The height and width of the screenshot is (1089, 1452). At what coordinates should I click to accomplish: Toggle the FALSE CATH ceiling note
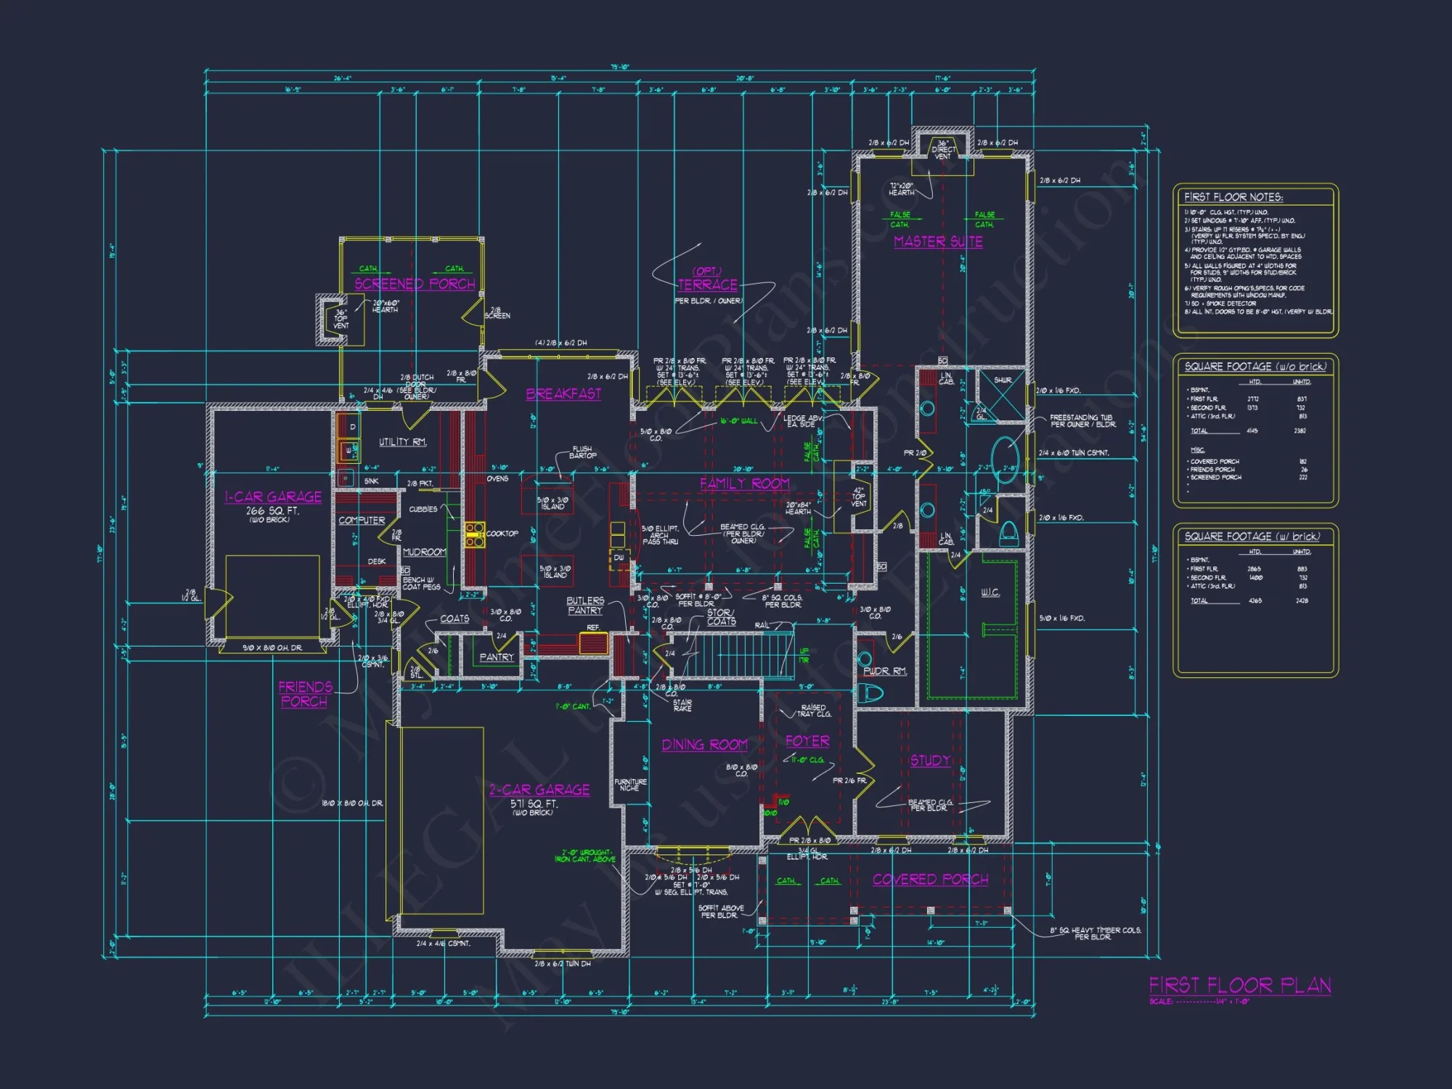(900, 220)
